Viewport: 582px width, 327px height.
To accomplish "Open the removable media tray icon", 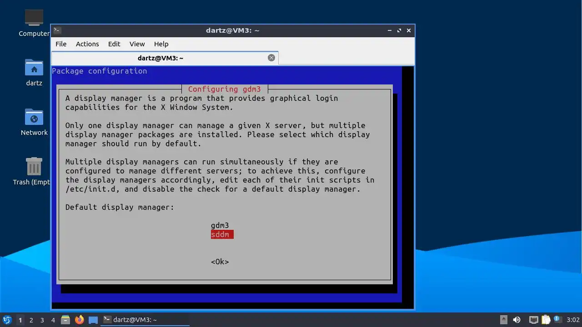I will click(x=504, y=320).
